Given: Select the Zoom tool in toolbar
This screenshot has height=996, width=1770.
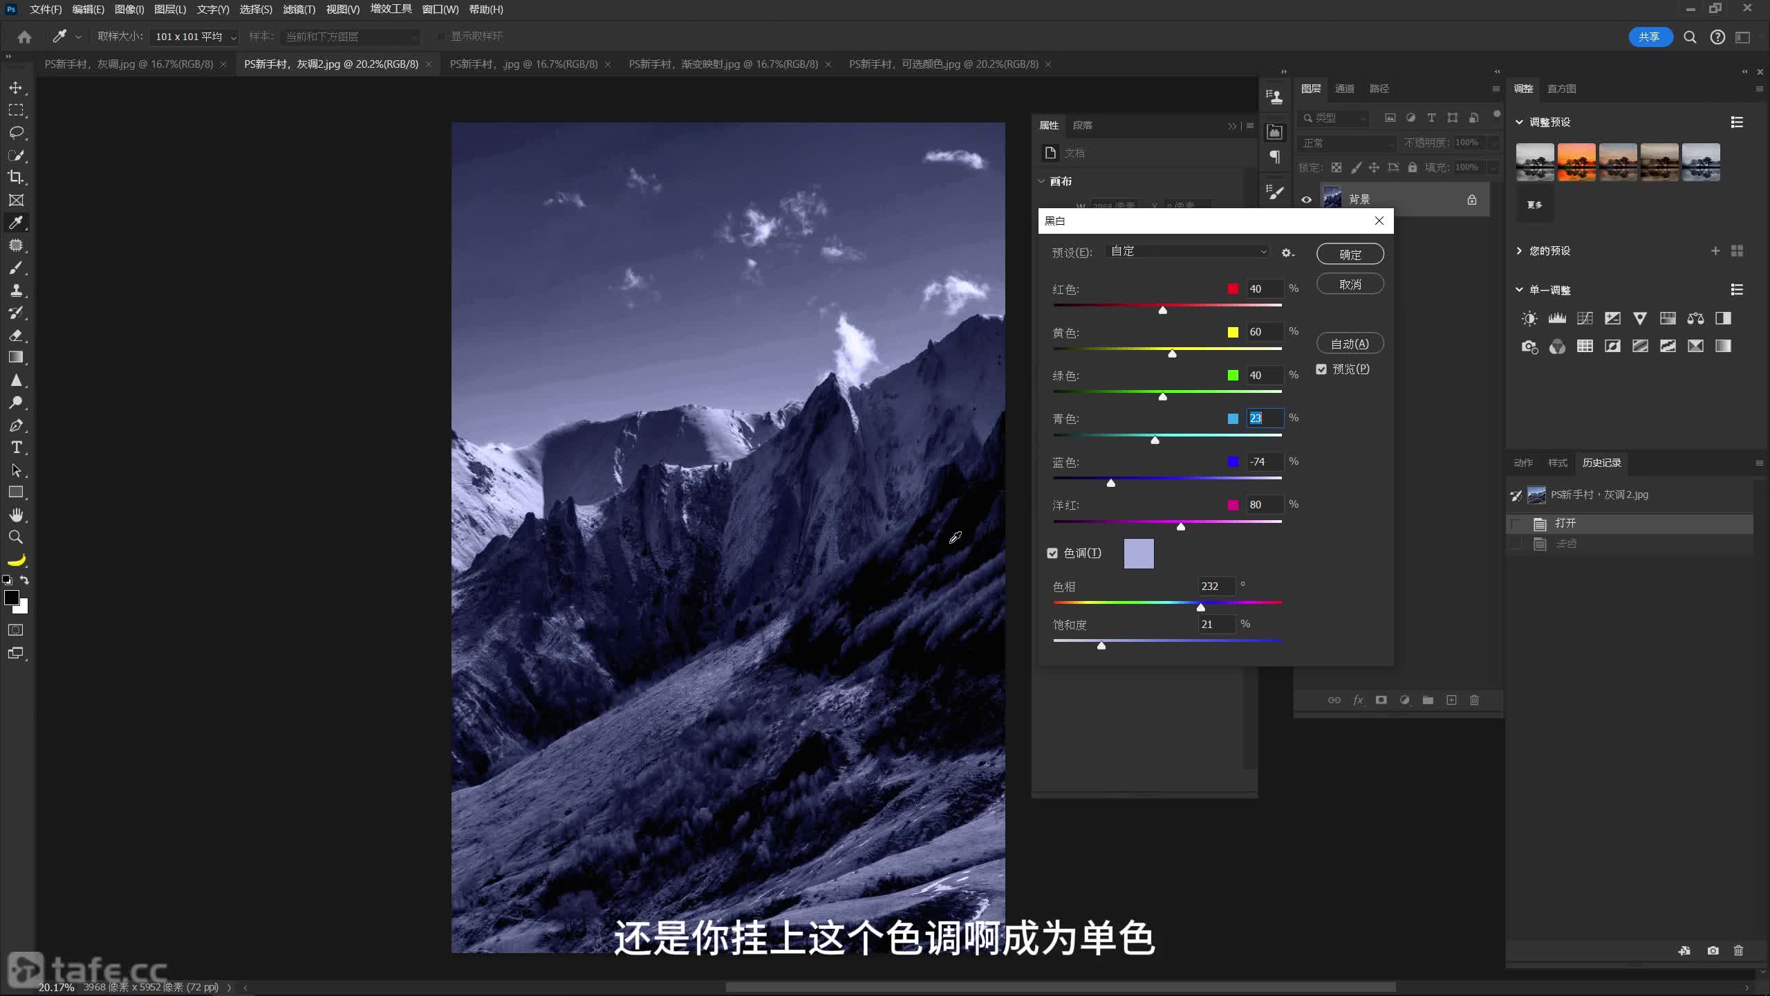Looking at the screenshot, I should (x=16, y=537).
